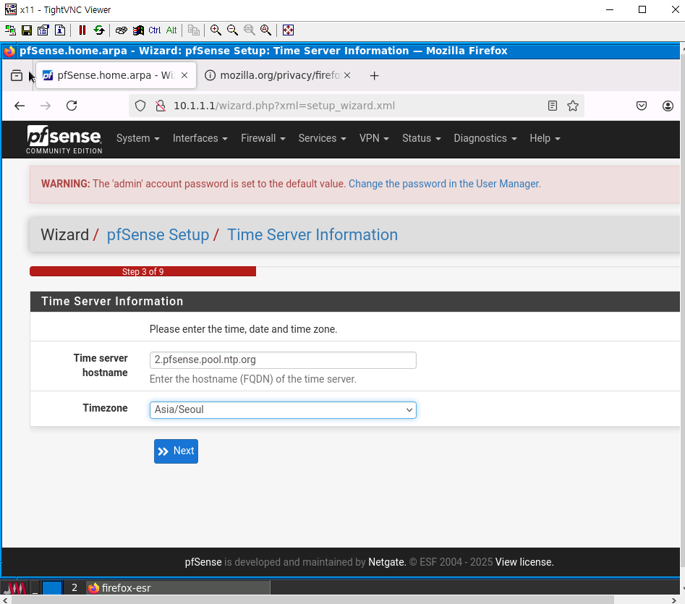Screen dimensions: 685x604
Task: Click the TightVNC new connection icon
Action: pos(10,30)
